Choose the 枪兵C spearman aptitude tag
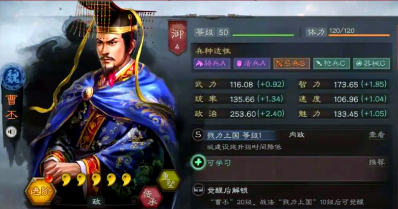398x209 pixels. click(x=332, y=64)
